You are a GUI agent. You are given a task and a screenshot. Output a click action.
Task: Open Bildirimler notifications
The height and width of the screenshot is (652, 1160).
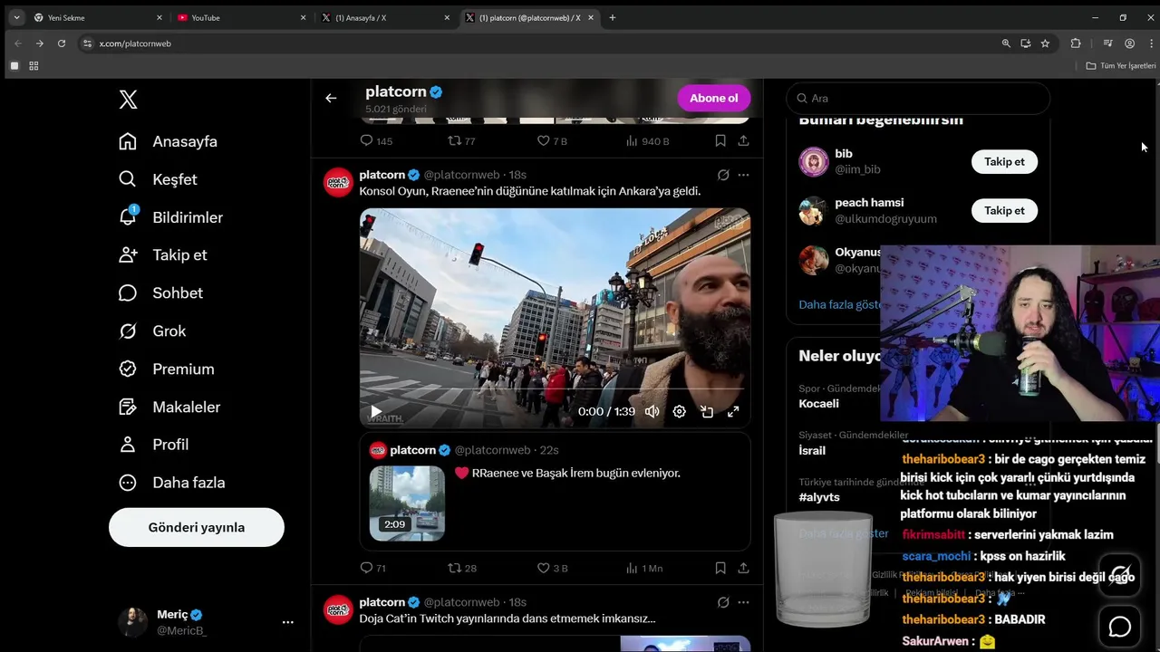pos(170,217)
